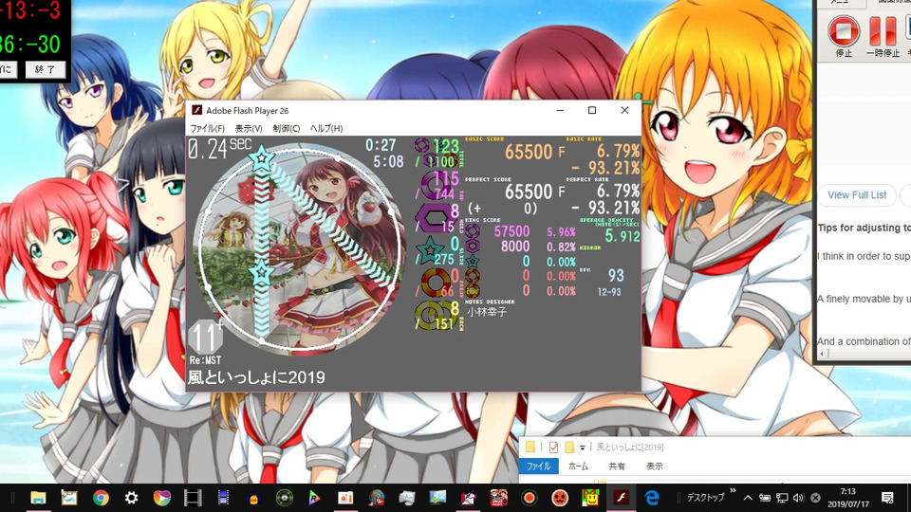
Task: Click the notes designer name 小林幸子
Action: coord(487,312)
